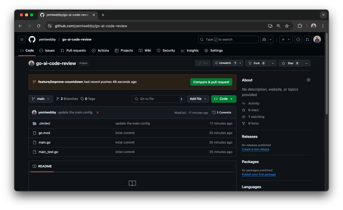The width and height of the screenshot is (343, 210).
Task: Click the sidebar hamburger menu toggle
Action: (x=22, y=39)
